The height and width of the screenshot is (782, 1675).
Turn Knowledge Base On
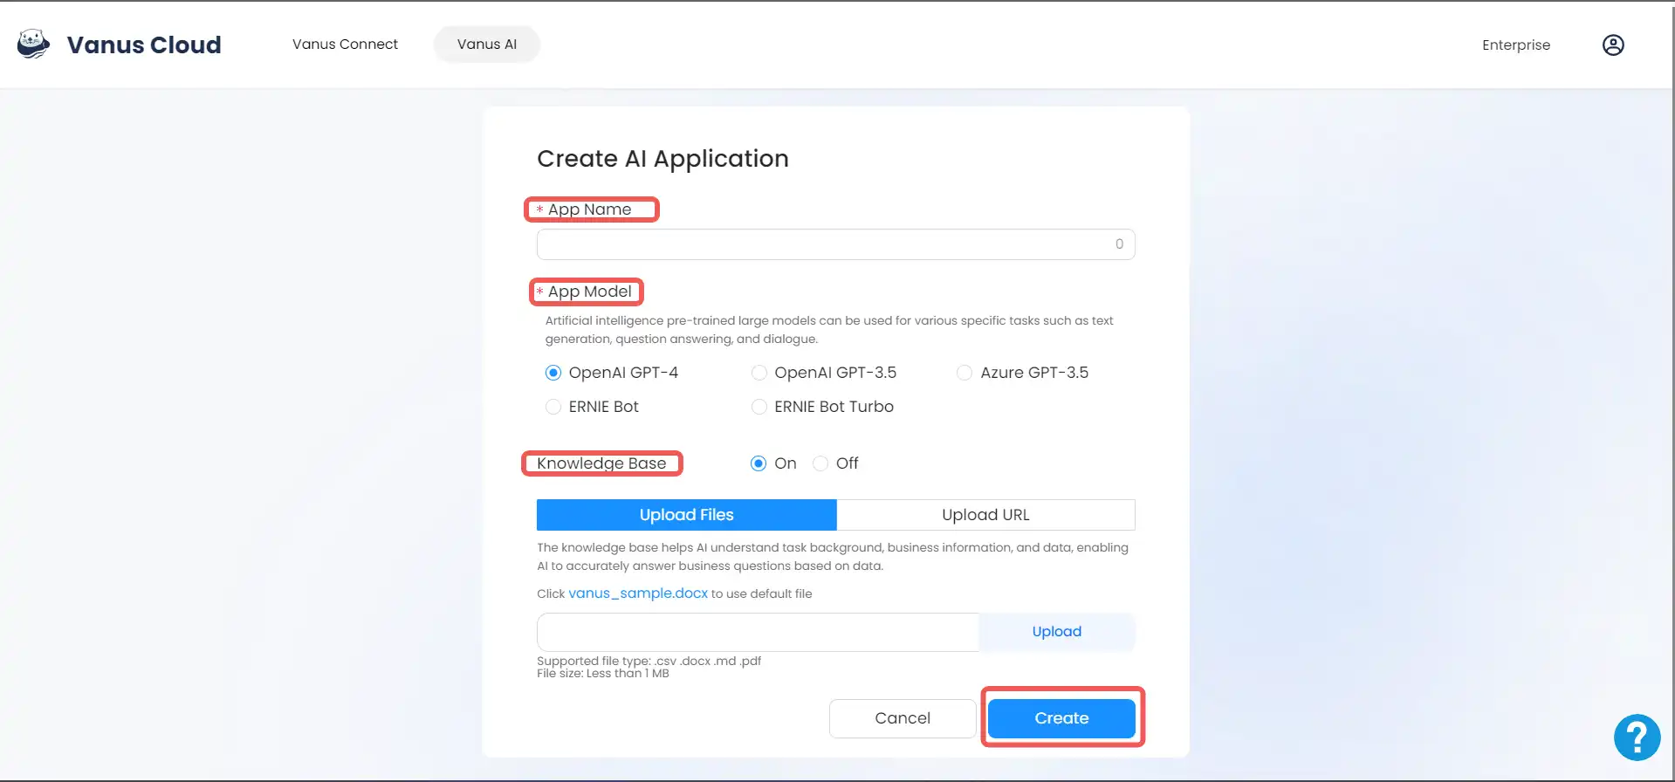tap(759, 463)
